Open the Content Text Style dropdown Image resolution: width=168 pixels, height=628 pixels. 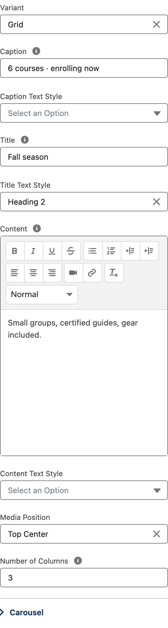(x=84, y=490)
